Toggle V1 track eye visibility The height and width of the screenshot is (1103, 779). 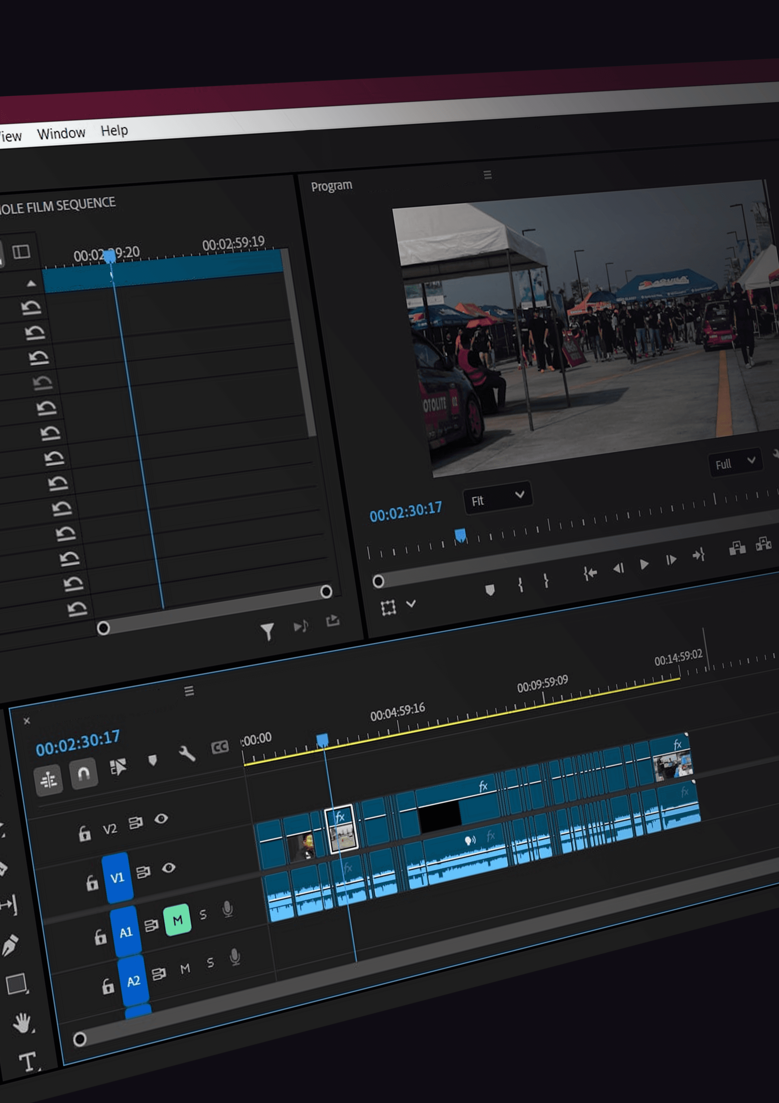(x=168, y=867)
